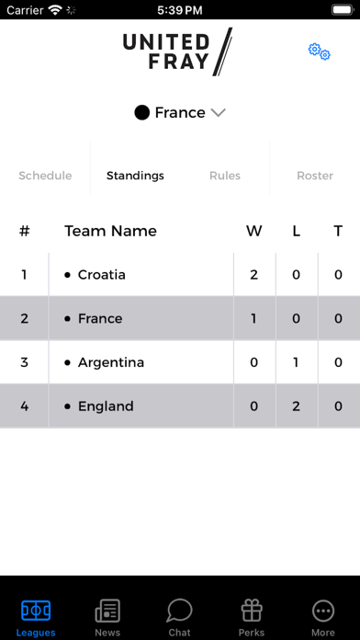360x640 pixels.
Task: Open the Chat speech bubble icon
Action: (179, 611)
